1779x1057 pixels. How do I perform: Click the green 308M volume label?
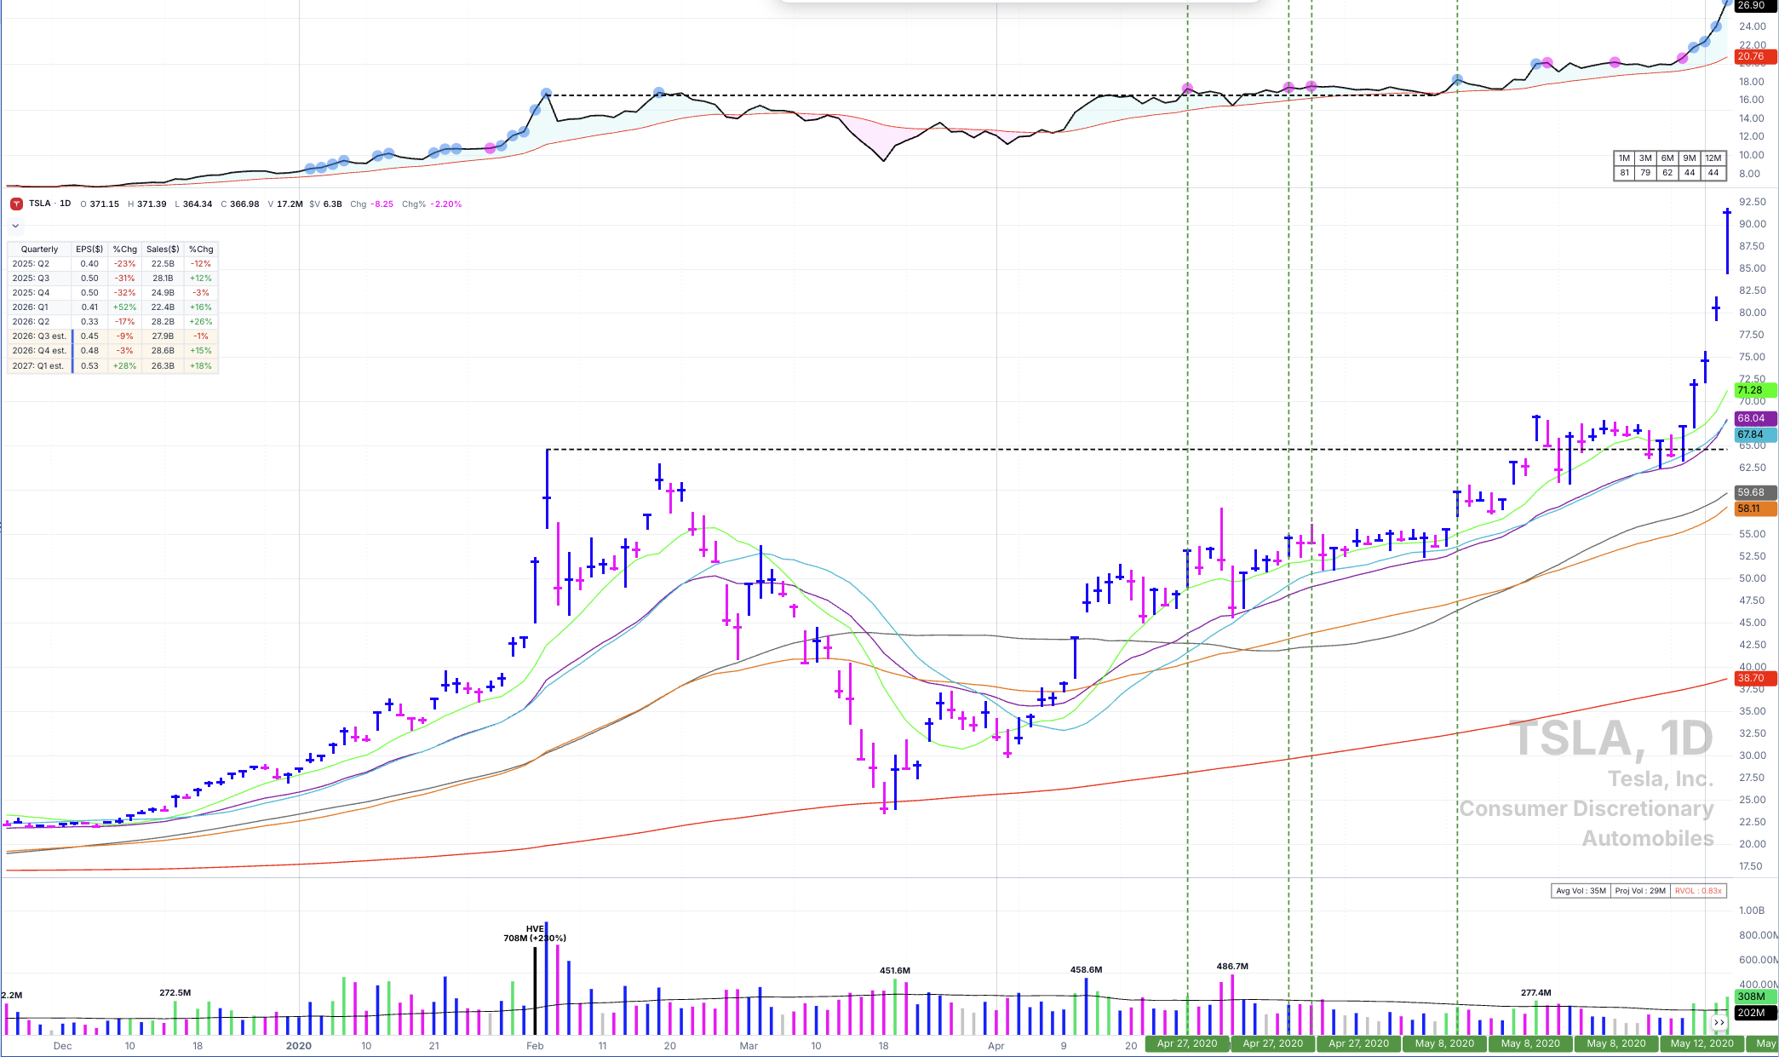pyautogui.click(x=1755, y=997)
